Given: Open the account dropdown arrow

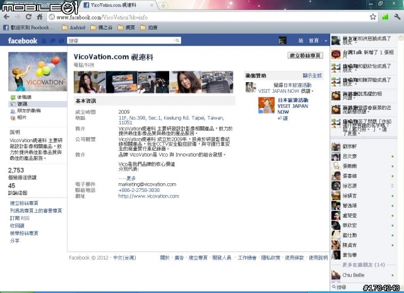Looking at the screenshot, I should 326,40.
